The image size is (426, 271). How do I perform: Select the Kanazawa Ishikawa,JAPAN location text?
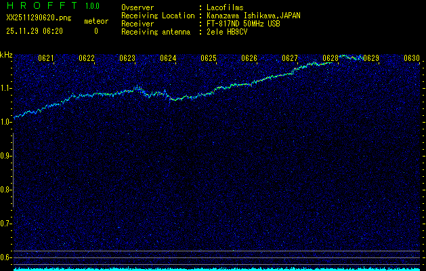tap(254, 16)
